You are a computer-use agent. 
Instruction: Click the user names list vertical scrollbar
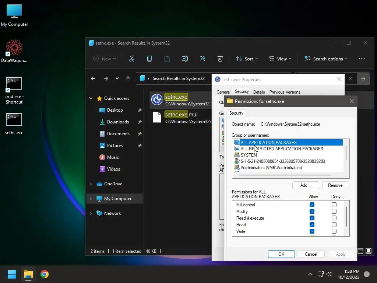(x=346, y=153)
